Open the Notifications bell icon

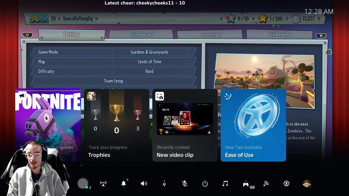click(x=124, y=183)
